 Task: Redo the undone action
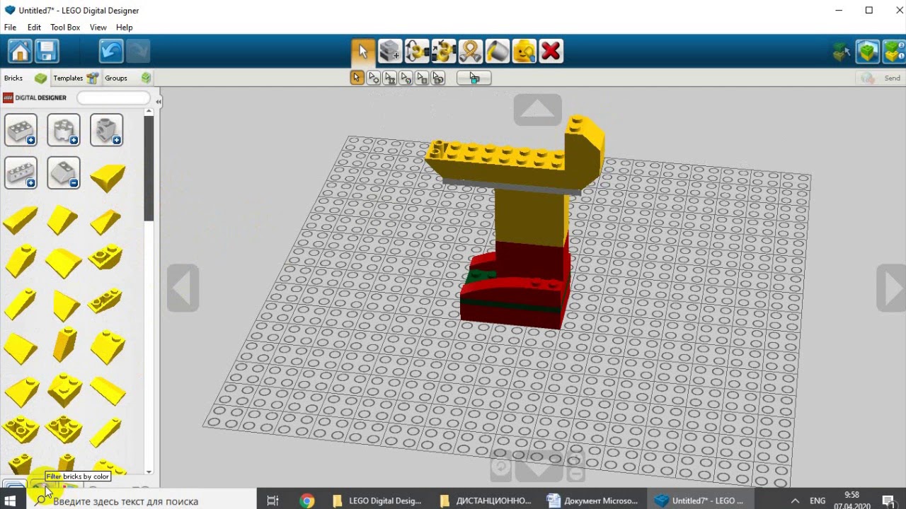(137, 51)
